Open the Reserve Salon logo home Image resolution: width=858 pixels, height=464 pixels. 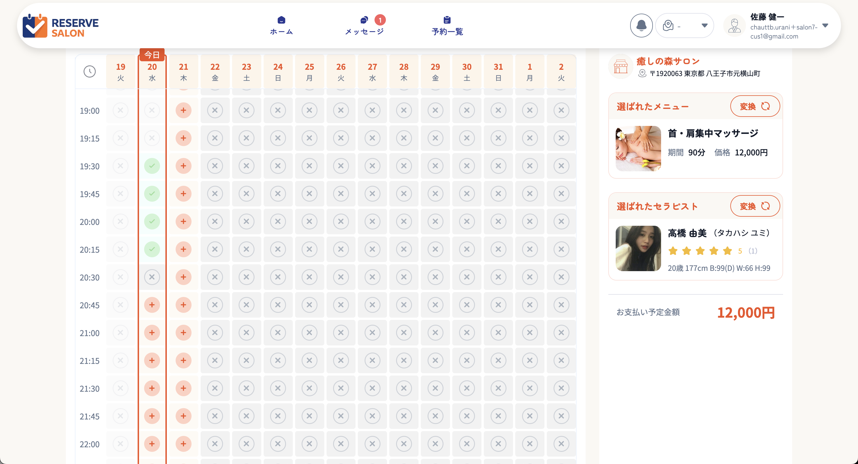[61, 26]
